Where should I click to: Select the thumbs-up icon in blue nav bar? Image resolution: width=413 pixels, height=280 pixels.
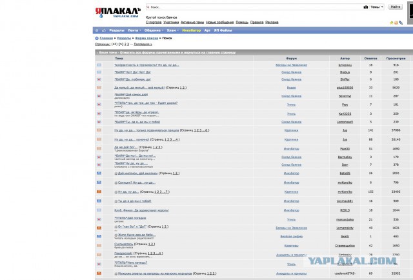104,30
